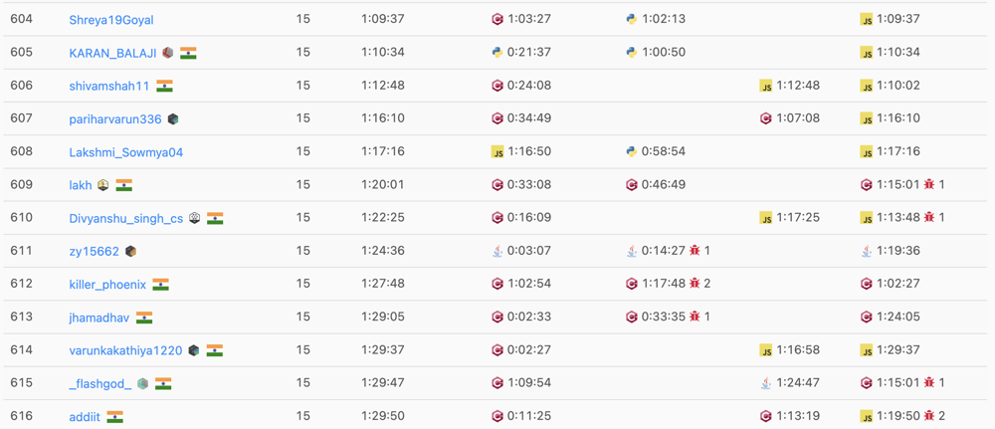The height and width of the screenshot is (429, 995).
Task: Click the bug icon in lakh's row
Action: [x=929, y=184]
